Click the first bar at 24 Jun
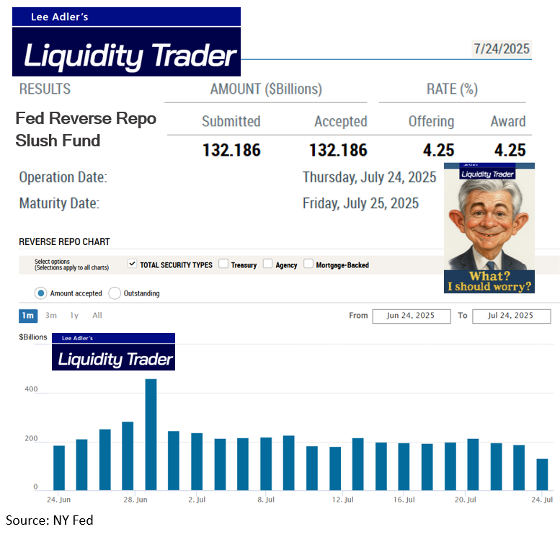The height and width of the screenshot is (537, 560). (59, 468)
